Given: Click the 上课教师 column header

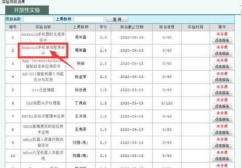Looking at the screenshot, I should point(81,27).
